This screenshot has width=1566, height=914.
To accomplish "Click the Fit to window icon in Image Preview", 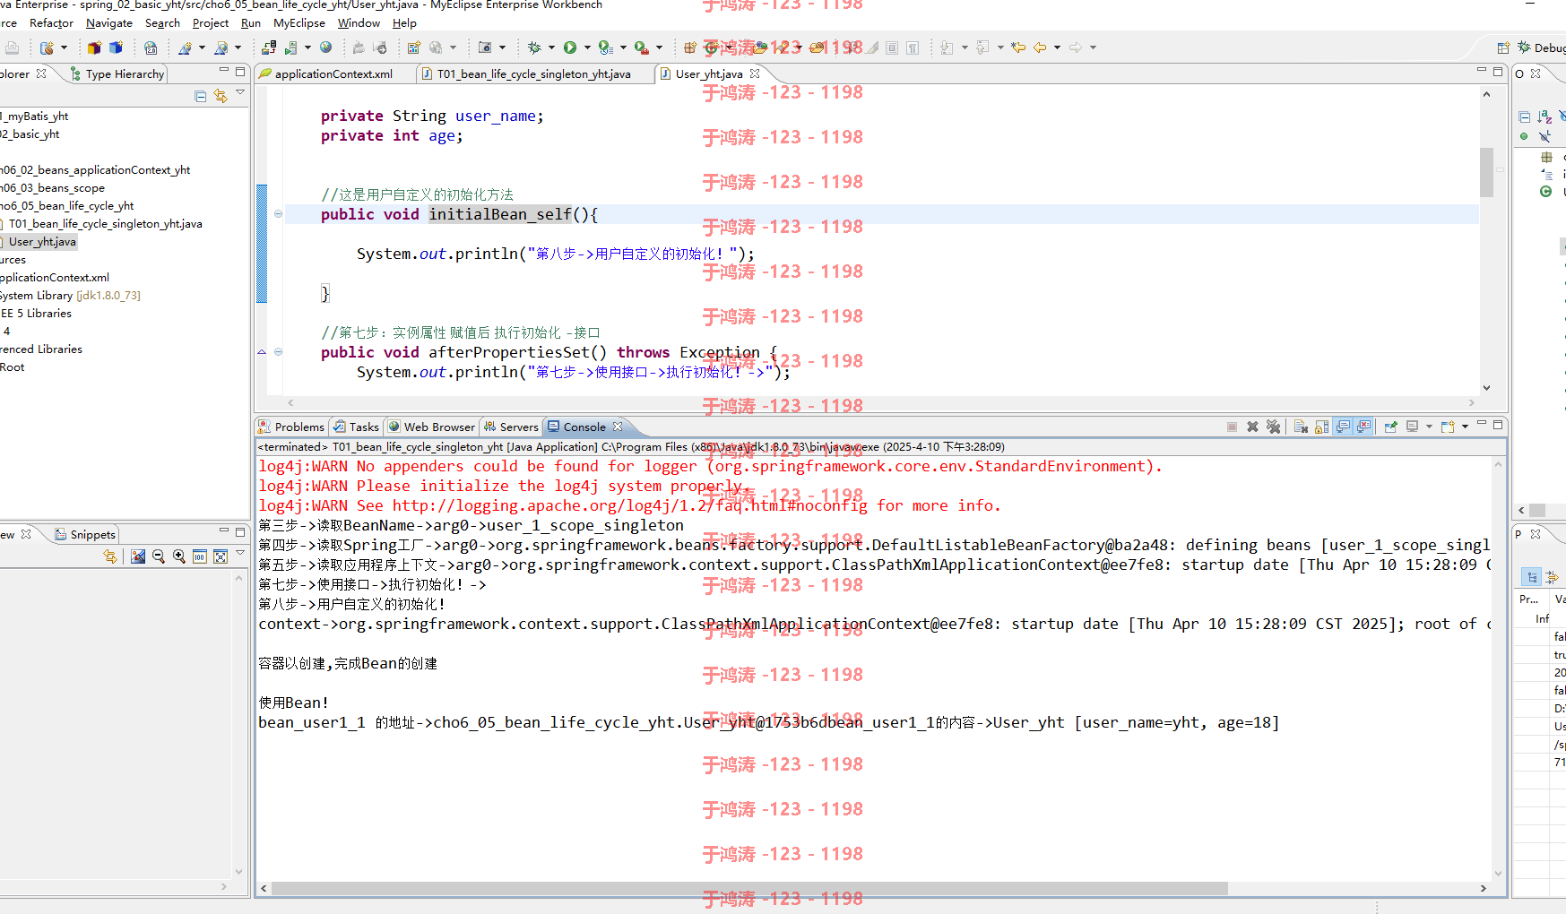I will point(221,556).
